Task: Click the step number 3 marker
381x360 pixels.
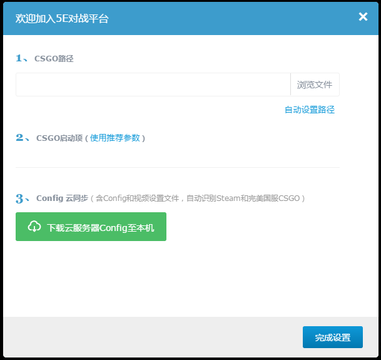Action: coord(21,198)
